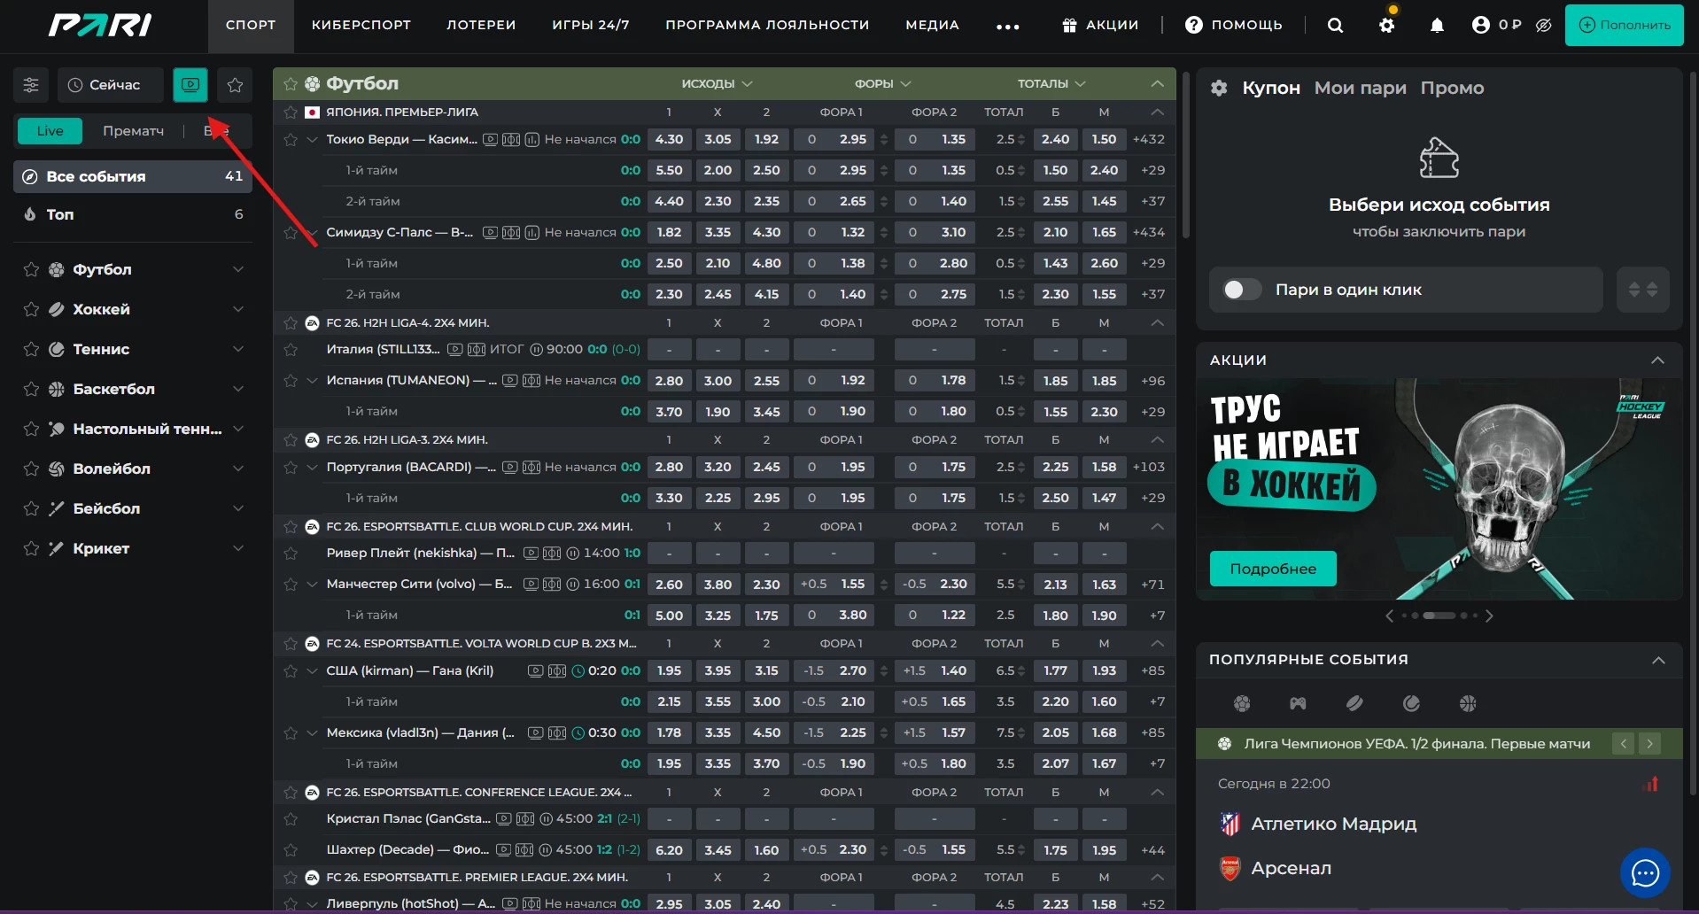1699x914 pixels.
Task: Expand Футбол in the sidebar
Action: coord(237,269)
